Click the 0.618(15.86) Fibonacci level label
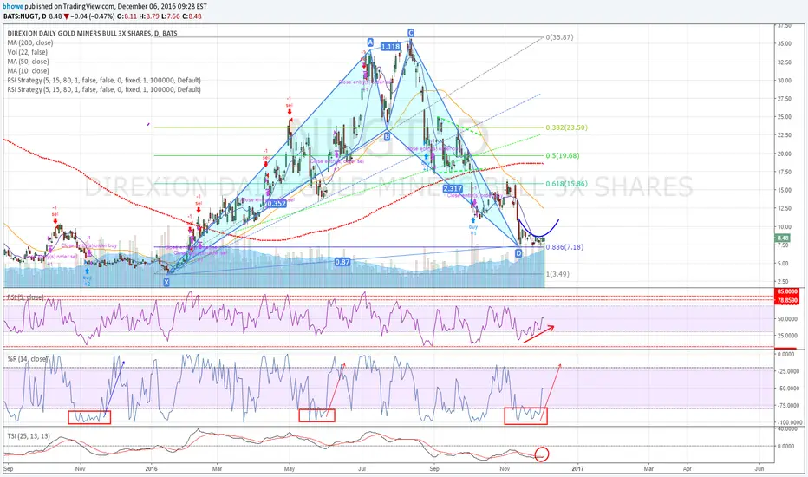Viewport: 808px width, 477px height. click(x=566, y=184)
